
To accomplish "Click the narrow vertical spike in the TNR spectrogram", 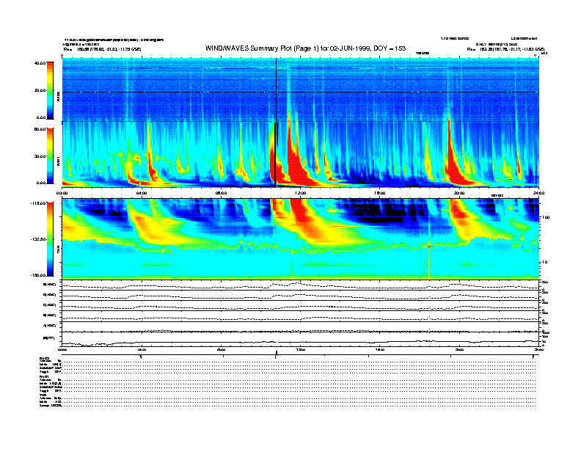I will pos(429,255).
